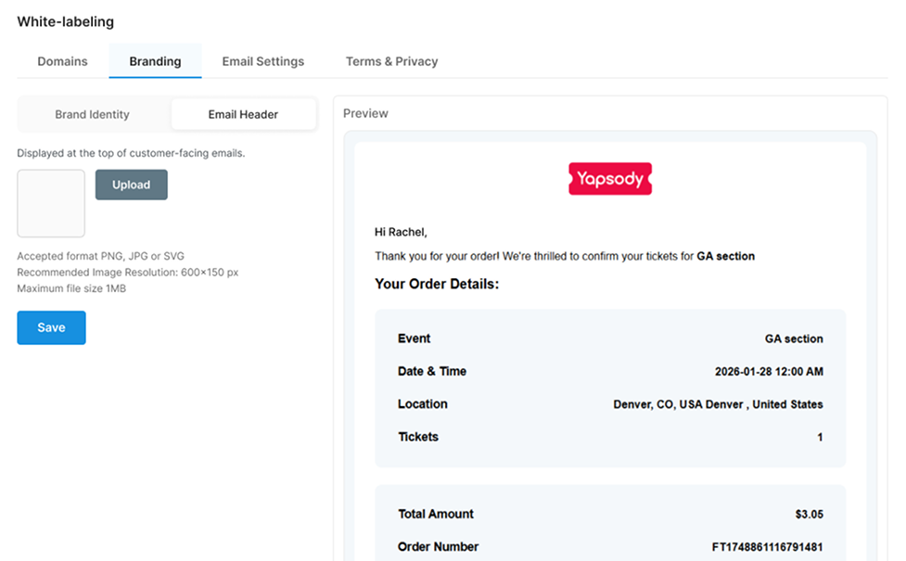Viewport: 906px width, 561px height.
Task: Click the 'Hi Rachel,' greeting text
Action: 401,232
